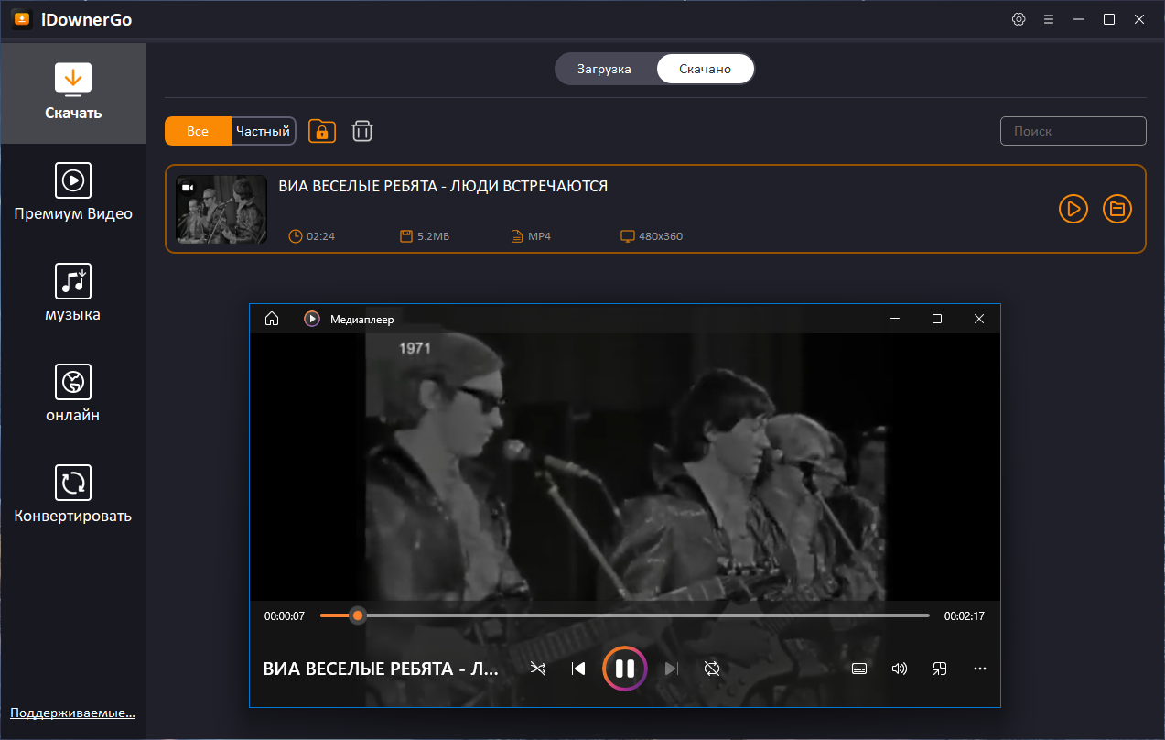Open the Конвертировать section
This screenshot has width=1165, height=740.
point(73,495)
